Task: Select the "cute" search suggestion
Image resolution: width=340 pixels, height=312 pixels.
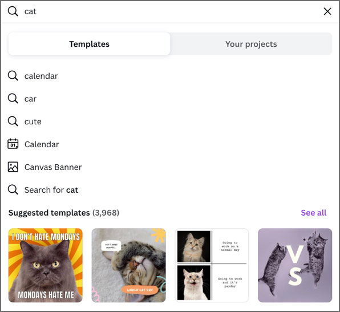Action: coord(170,121)
